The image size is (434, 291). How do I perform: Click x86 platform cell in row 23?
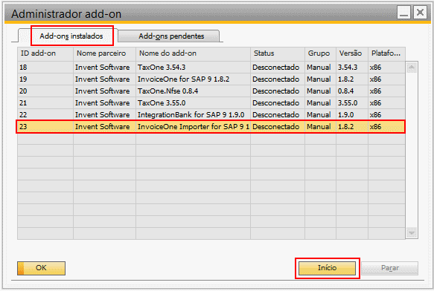386,127
